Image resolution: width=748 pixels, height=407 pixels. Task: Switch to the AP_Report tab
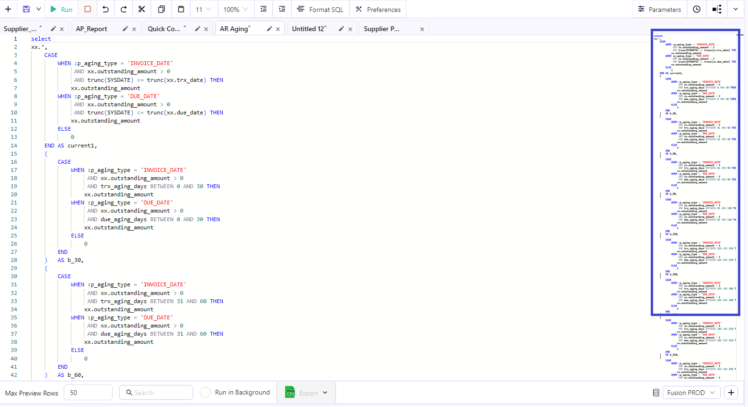pos(92,29)
